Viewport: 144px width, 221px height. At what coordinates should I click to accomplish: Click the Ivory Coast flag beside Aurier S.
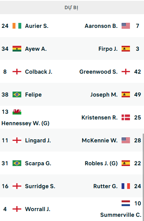[x=17, y=26]
